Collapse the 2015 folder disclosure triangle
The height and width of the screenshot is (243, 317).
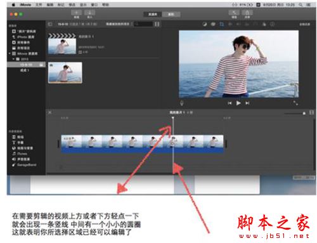point(13,59)
